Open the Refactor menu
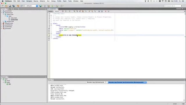This screenshot has width=186, height=105. click(42, 1)
